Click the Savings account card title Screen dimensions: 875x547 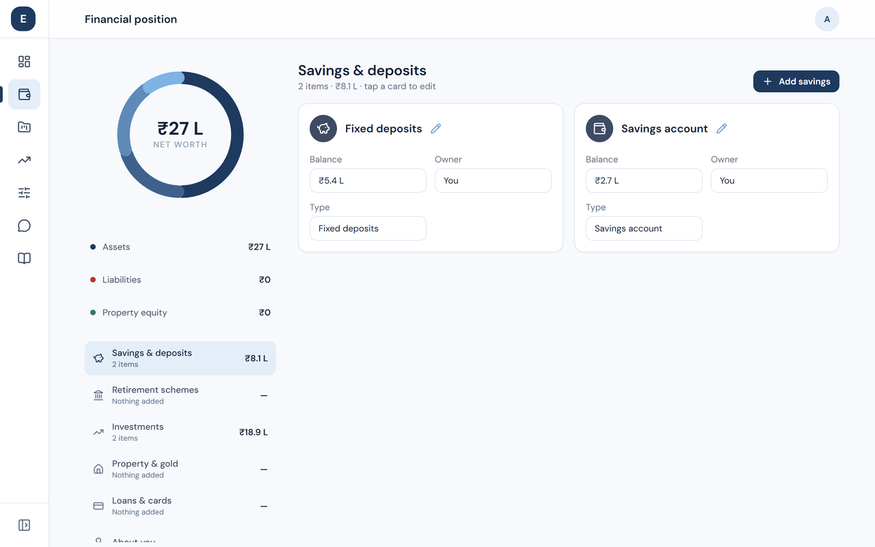664,129
